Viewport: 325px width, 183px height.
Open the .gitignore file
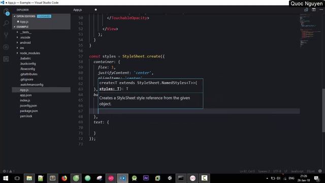pos(26,79)
